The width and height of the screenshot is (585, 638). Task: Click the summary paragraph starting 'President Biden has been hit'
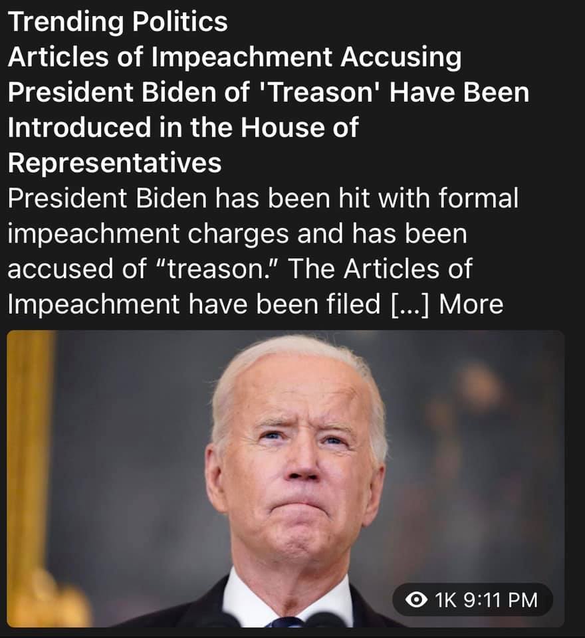pyautogui.click(x=263, y=251)
